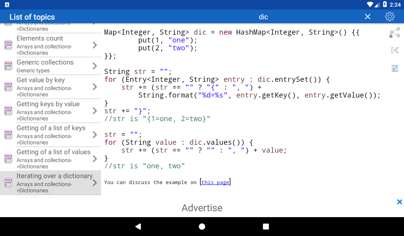Select the 'Elements count' topic title
The image size is (404, 236).
pos(40,38)
